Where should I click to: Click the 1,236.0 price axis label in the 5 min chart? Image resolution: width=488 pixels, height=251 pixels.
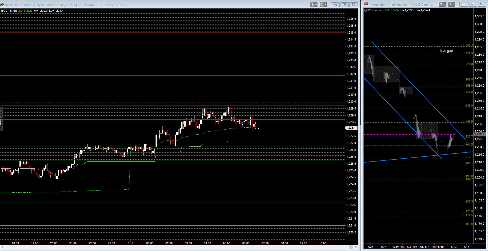coord(351,19)
